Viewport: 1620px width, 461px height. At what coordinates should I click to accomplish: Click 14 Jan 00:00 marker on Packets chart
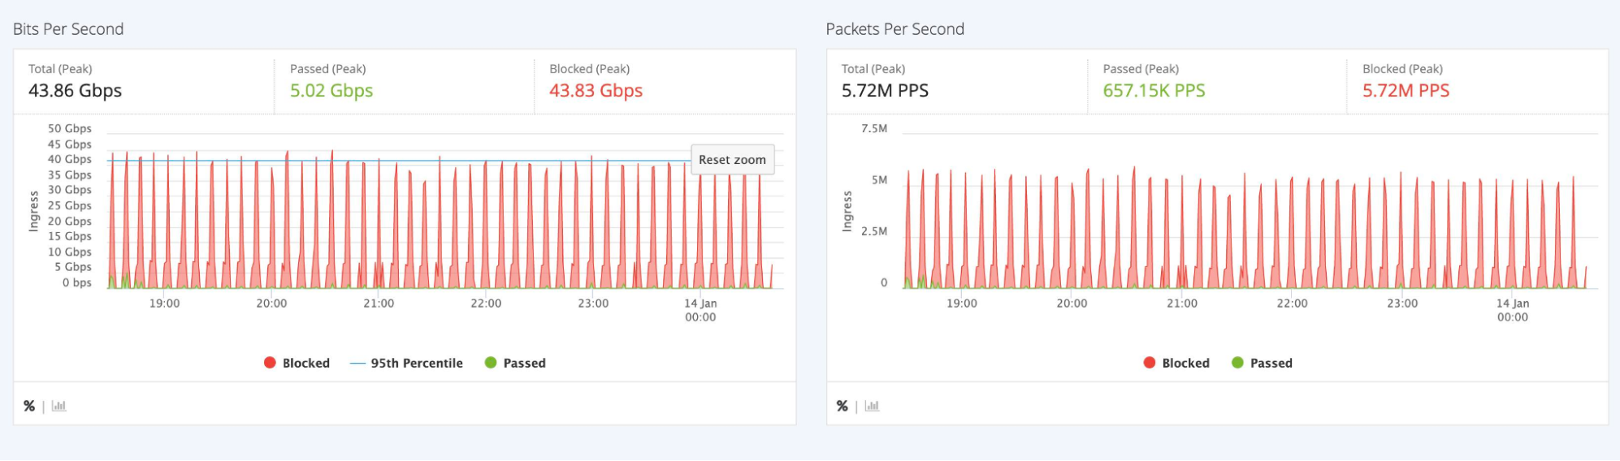pyautogui.click(x=1513, y=310)
